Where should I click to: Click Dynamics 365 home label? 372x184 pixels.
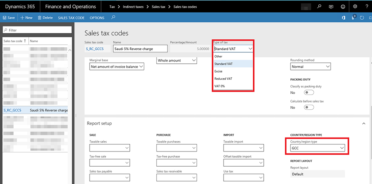20,7
